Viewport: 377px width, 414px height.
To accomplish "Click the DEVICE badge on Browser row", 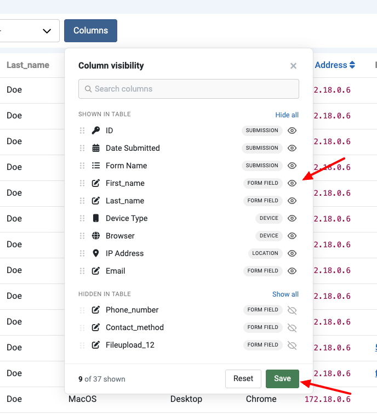I will coord(269,236).
